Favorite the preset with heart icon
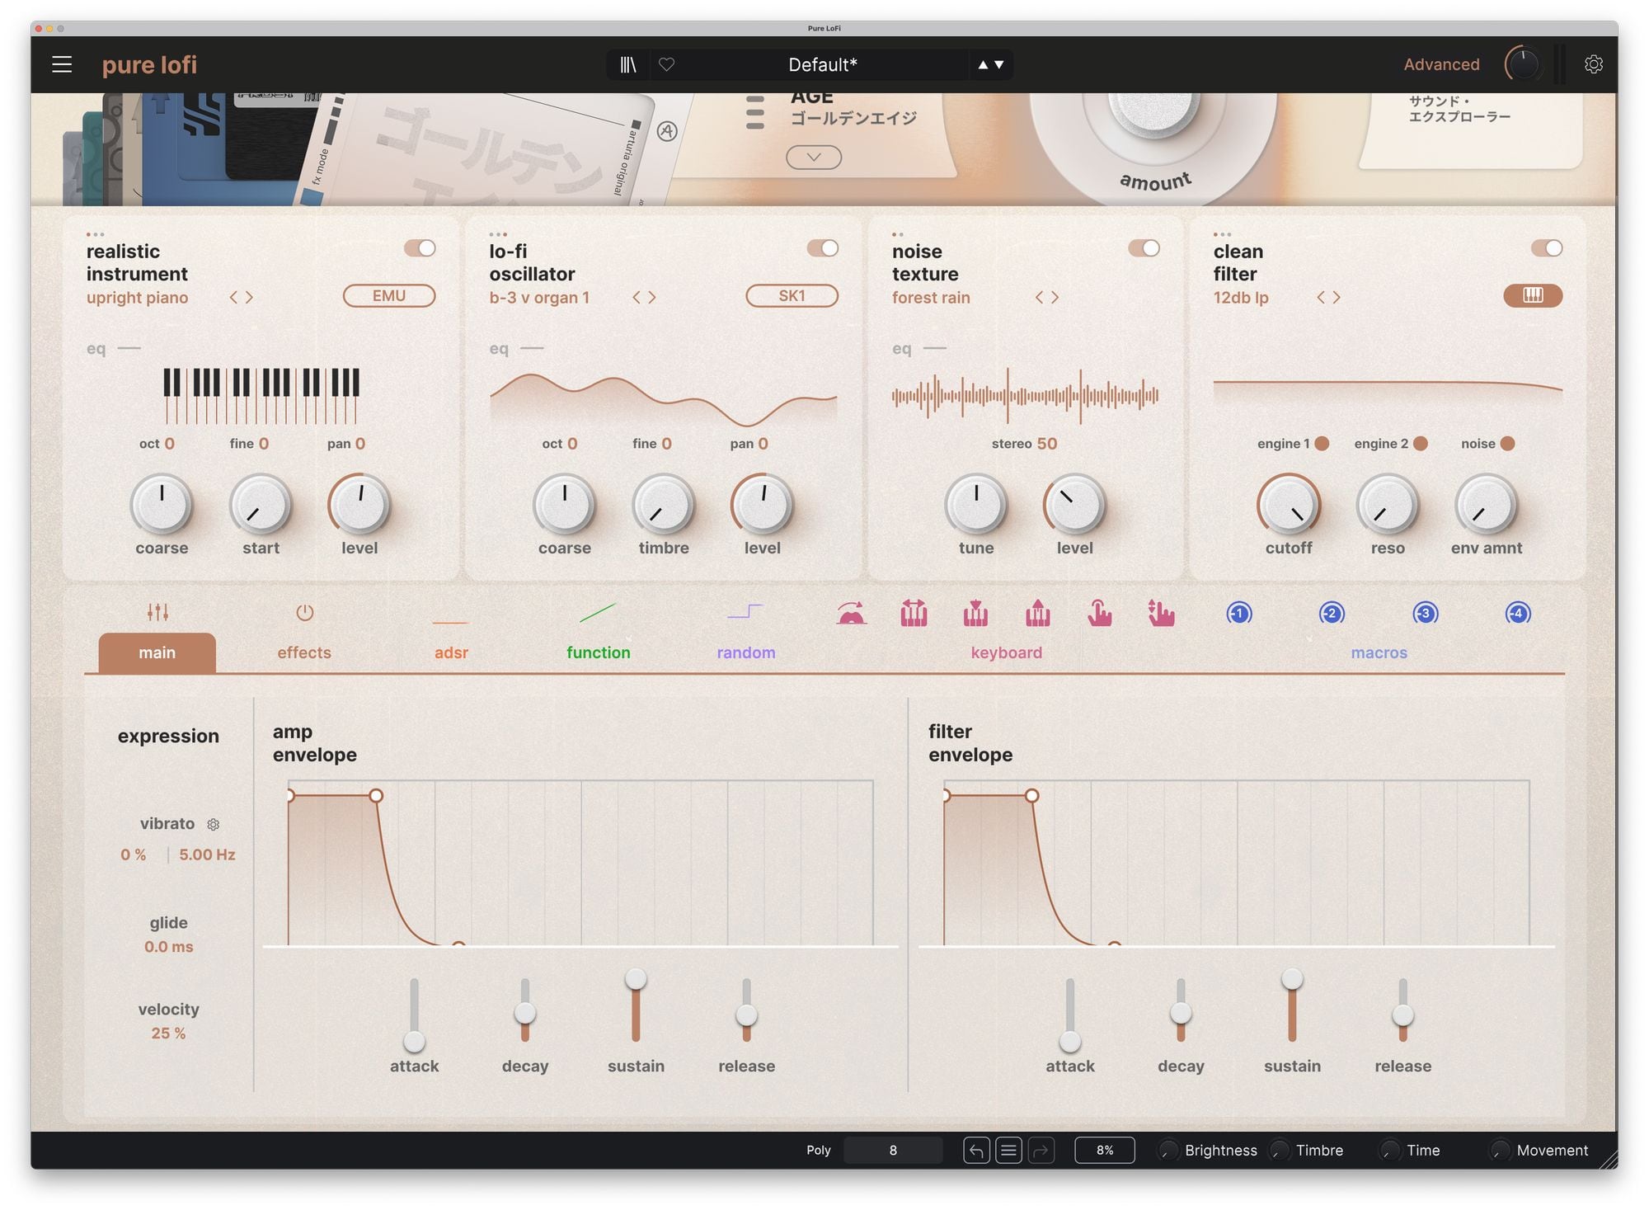This screenshot has height=1210, width=1649. pos(666,64)
